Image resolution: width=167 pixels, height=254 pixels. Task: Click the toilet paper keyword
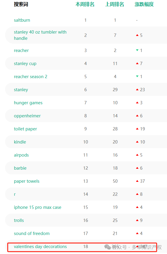25,129
